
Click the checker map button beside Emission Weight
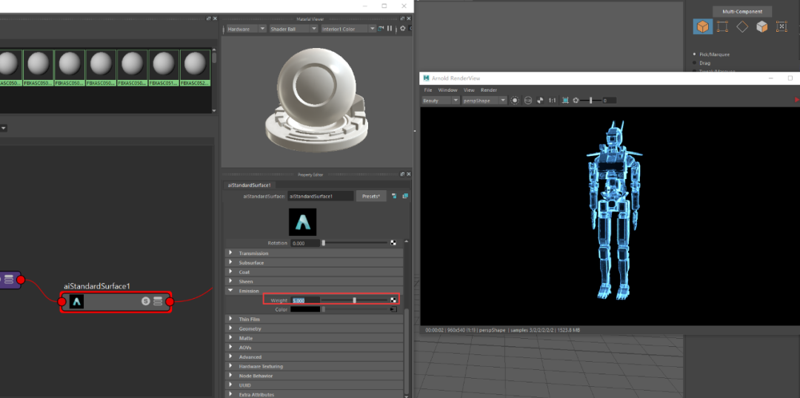[393, 300]
